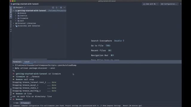Viewport: 191px width, 107px height.
Task: Click terminal line 'Stopping breeze_mailhog_1'
Action: coord(34,91)
